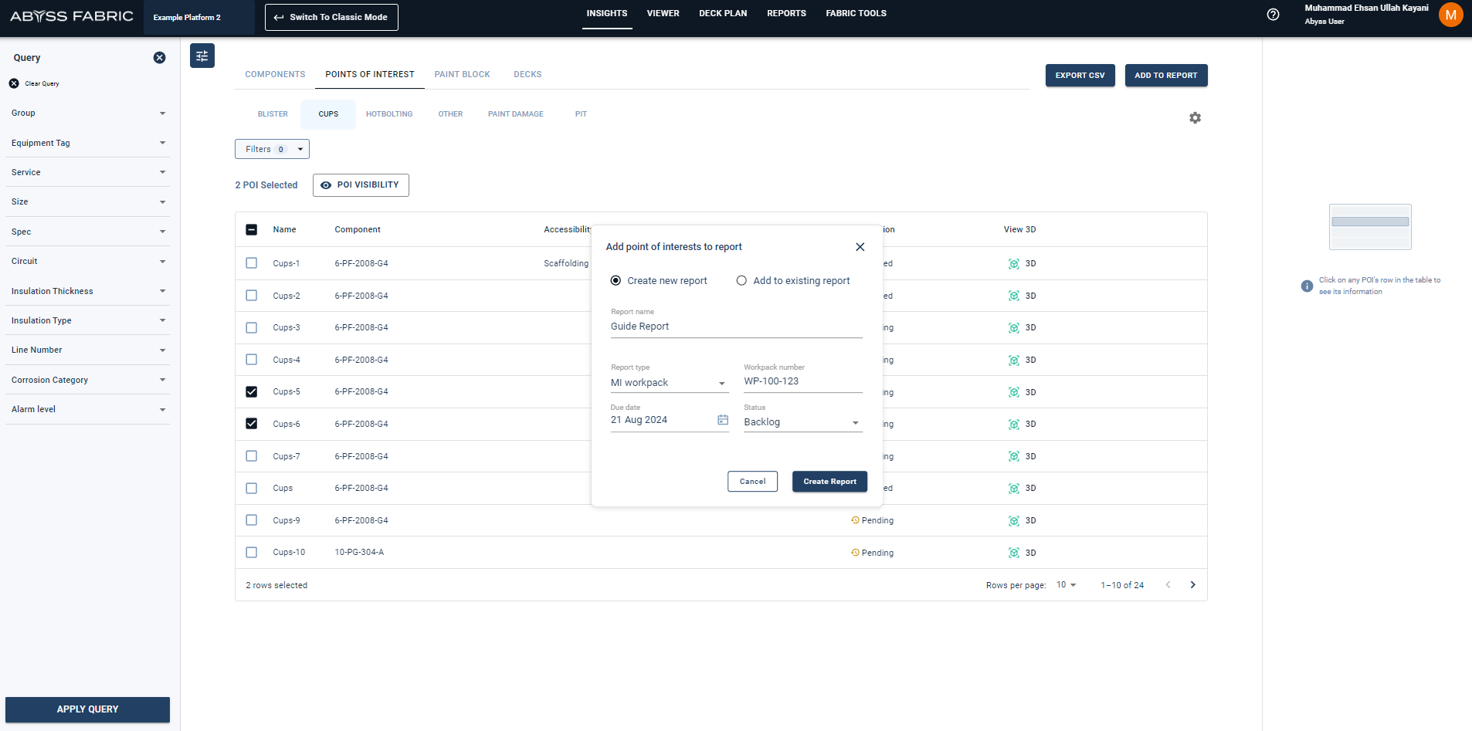Viewport: 1472px width, 731px height.
Task: Click the Create Report button
Action: tap(829, 482)
